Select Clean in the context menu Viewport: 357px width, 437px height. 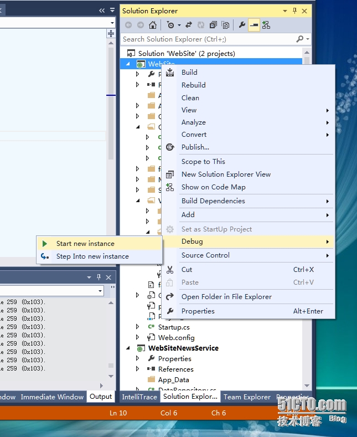point(190,98)
